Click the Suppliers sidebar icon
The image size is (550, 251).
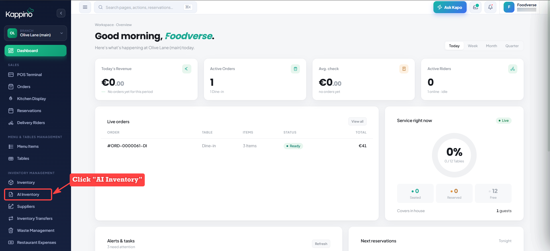(11, 206)
